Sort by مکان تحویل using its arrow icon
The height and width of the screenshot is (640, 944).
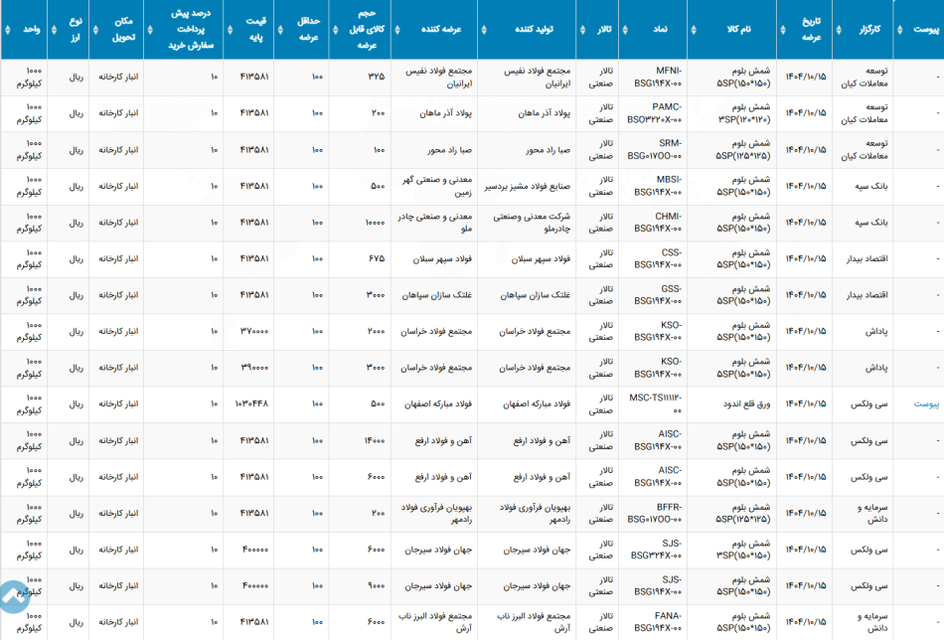tap(95, 30)
